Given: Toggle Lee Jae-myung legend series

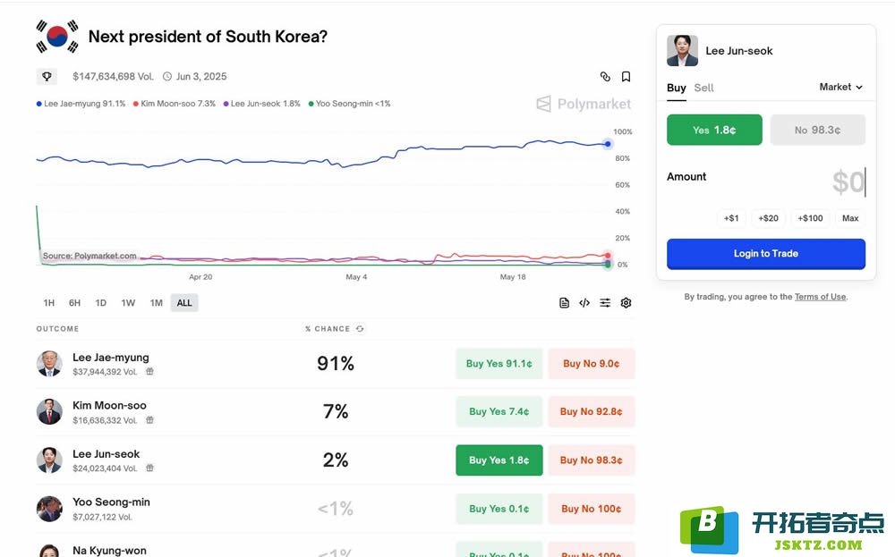Looking at the screenshot, I should (81, 104).
